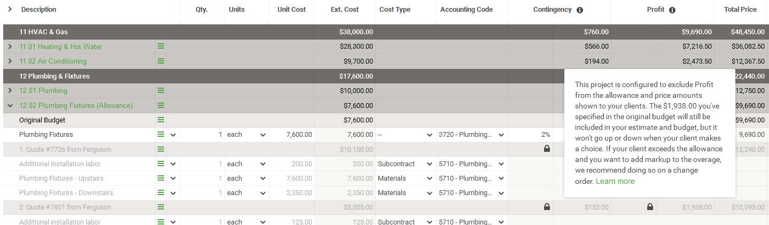Click the contingency lock icon on Quote #7726

(547, 149)
